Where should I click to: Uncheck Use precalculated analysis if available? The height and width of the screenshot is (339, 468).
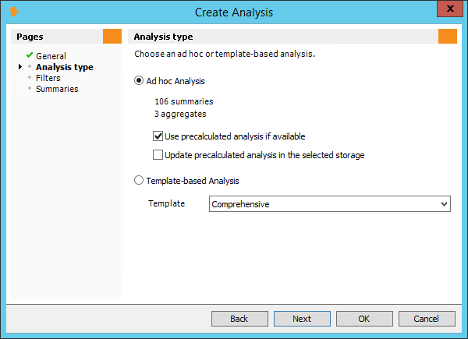(158, 136)
